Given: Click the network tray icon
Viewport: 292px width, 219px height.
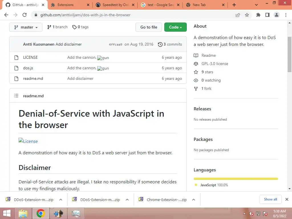Looking at the screenshot, I should point(258,214).
